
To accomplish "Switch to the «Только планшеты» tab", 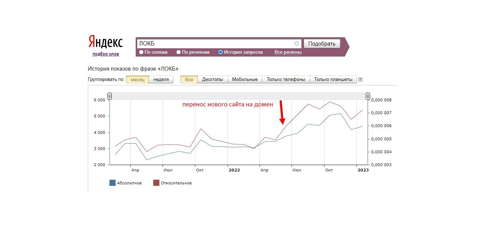I will [333, 79].
